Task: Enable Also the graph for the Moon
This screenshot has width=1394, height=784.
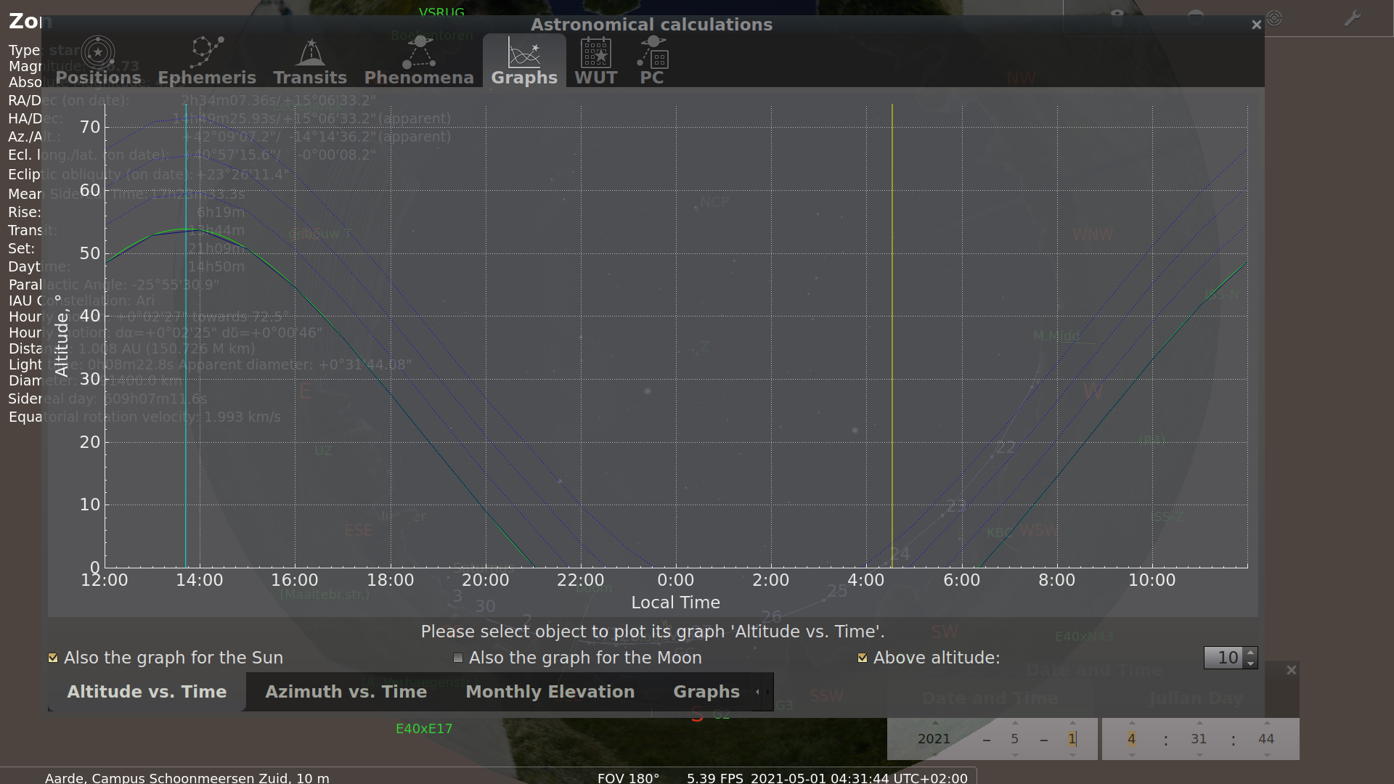Action: coord(458,658)
